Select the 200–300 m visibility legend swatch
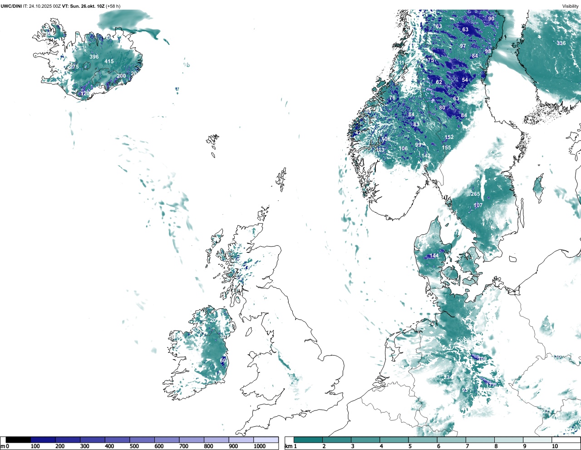Viewport: 581px width, 450px height. (x=68, y=440)
